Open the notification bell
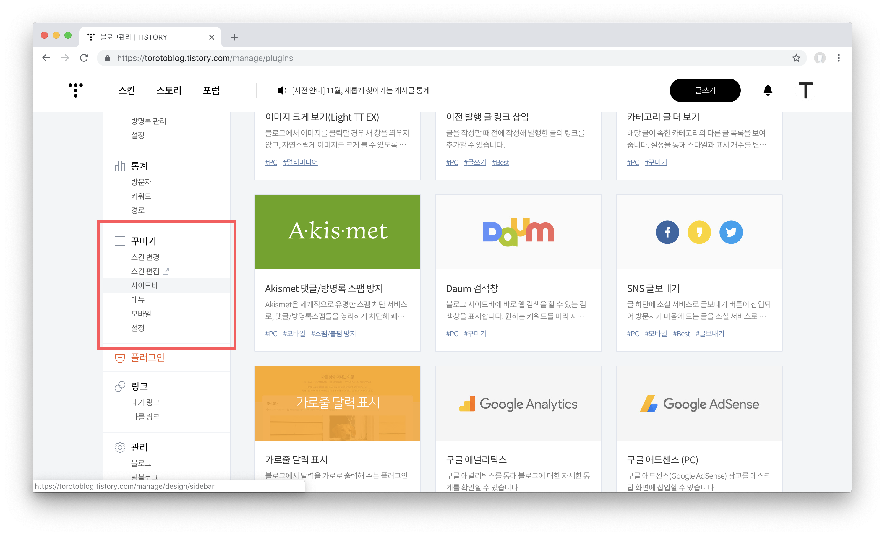 click(x=768, y=90)
